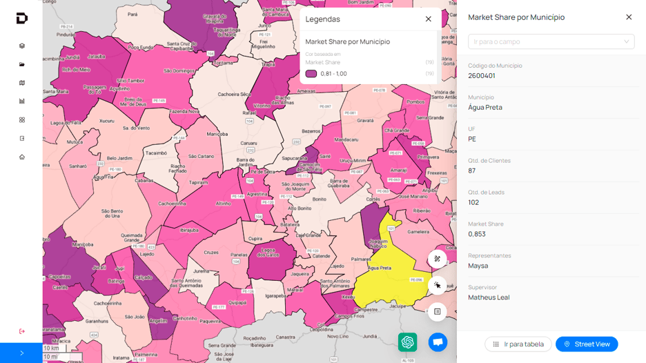646x363 pixels.
Task: Click the Market Share value 0,853
Action: pyautogui.click(x=477, y=234)
